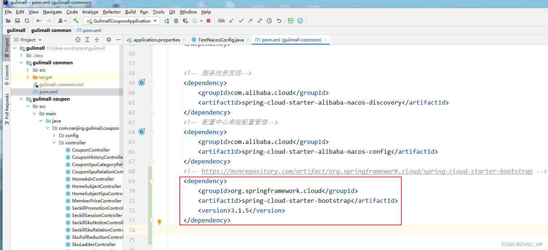Collapse the java source folder
The width and height of the screenshot is (548, 250).
coord(41,121)
